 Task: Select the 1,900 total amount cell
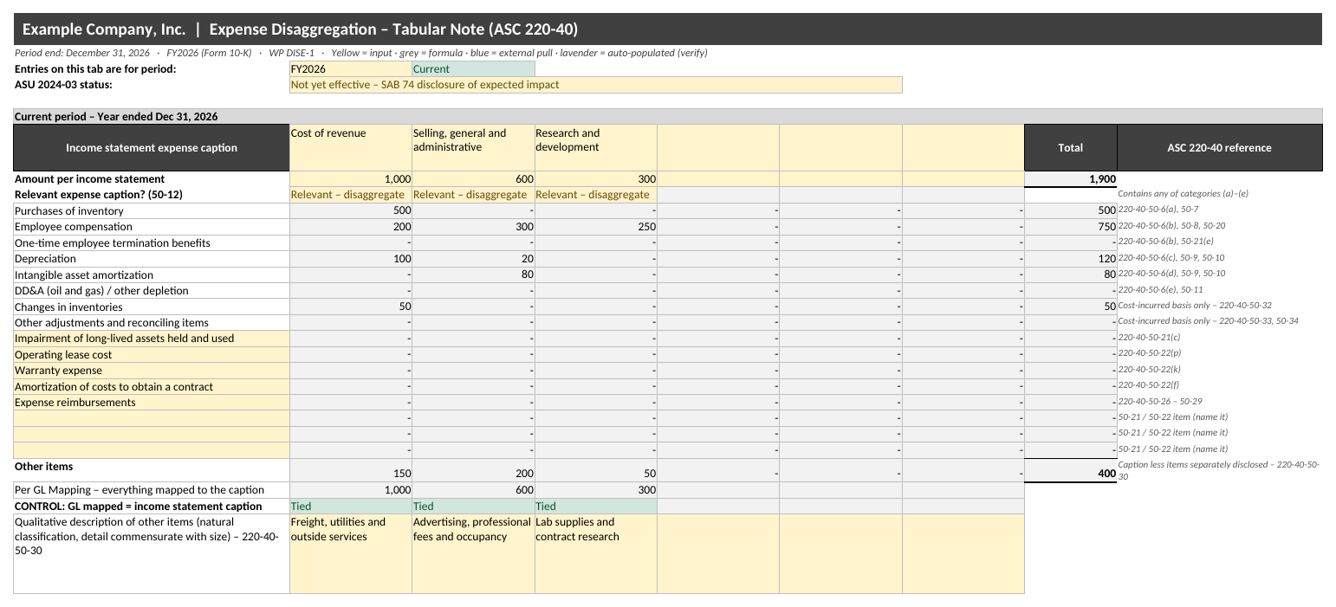[x=1071, y=179]
